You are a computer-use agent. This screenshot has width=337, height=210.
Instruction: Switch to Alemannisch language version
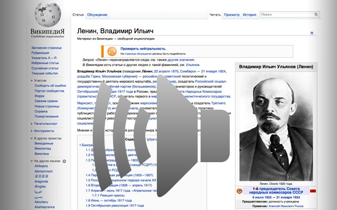tap(43, 171)
